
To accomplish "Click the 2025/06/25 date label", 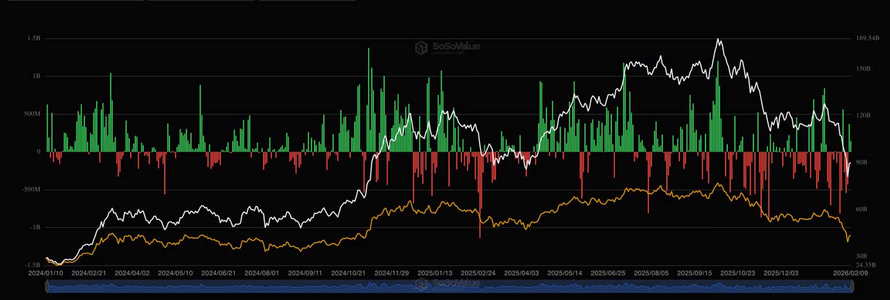I will click(x=608, y=273).
